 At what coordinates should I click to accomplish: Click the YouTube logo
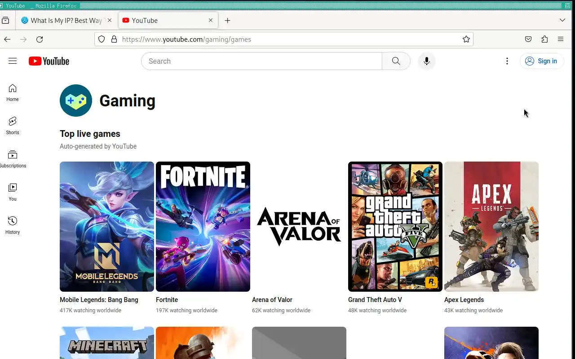point(49,61)
